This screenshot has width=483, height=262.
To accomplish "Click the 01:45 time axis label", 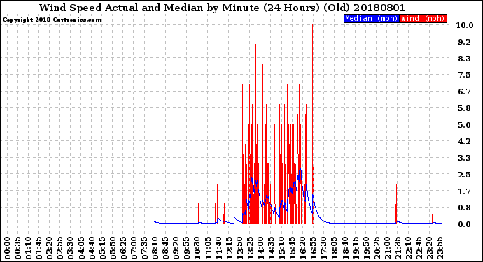I will [39, 248].
